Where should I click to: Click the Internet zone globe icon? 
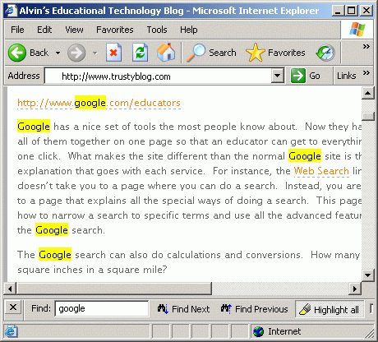point(259,331)
